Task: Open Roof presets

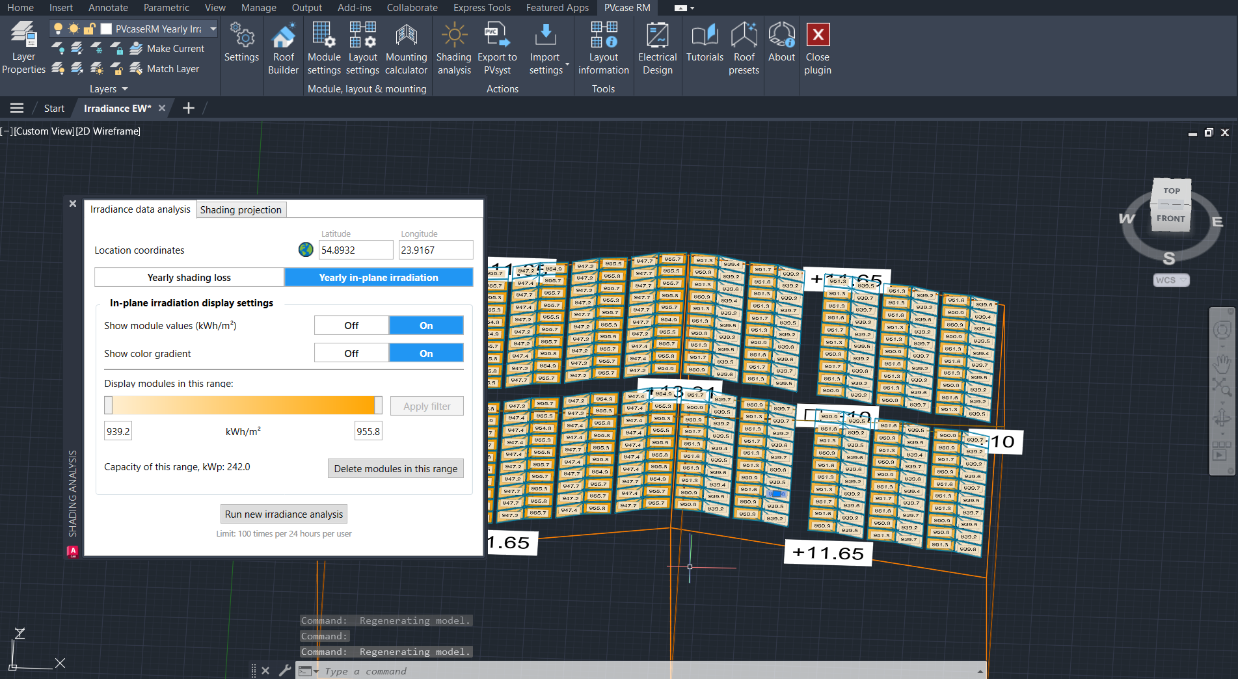Action: [x=744, y=47]
